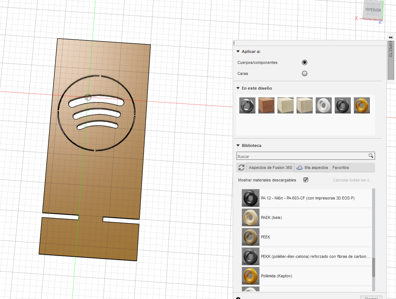Click the PAEK (beis) label text

pyautogui.click(x=271, y=217)
